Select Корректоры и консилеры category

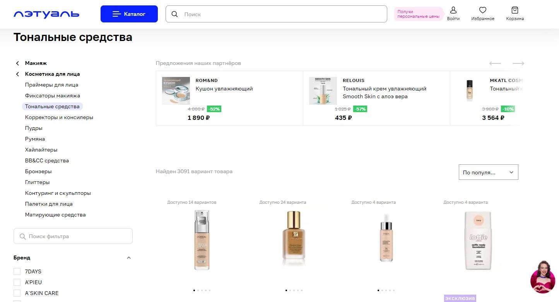pyautogui.click(x=59, y=117)
